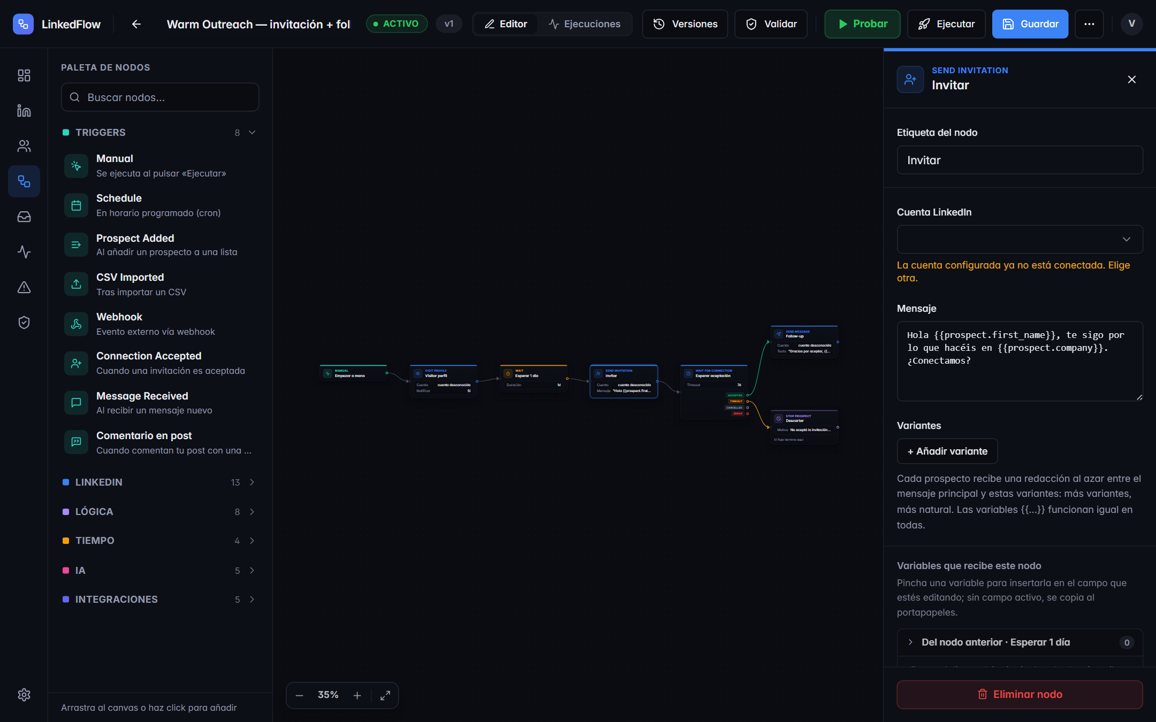Click the LinkedFlow logo icon
Screen dimensions: 1156x722
pyautogui.click(x=23, y=24)
